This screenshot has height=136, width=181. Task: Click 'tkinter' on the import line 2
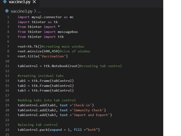tap(39, 22)
